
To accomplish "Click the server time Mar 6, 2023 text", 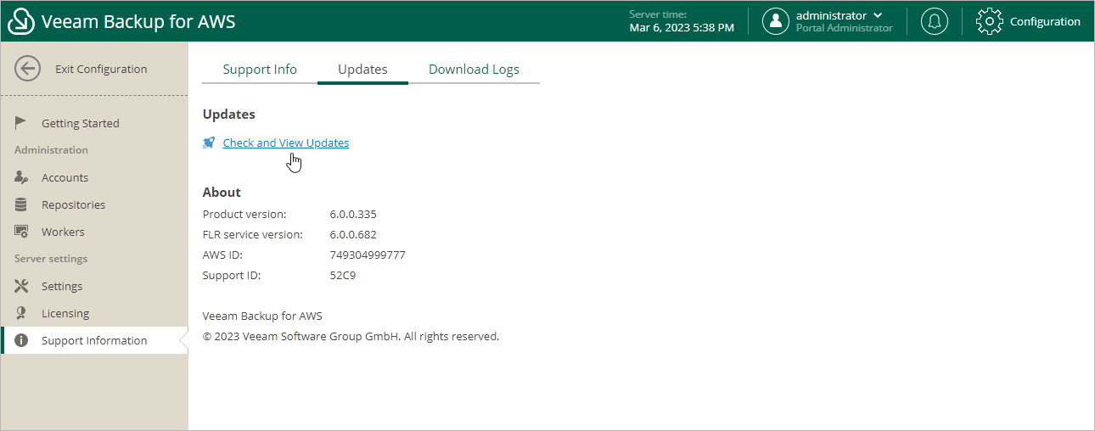I will pyautogui.click(x=682, y=28).
